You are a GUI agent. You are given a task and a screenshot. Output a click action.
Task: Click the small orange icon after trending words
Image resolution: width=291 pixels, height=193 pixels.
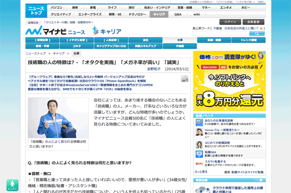tap(261, 29)
